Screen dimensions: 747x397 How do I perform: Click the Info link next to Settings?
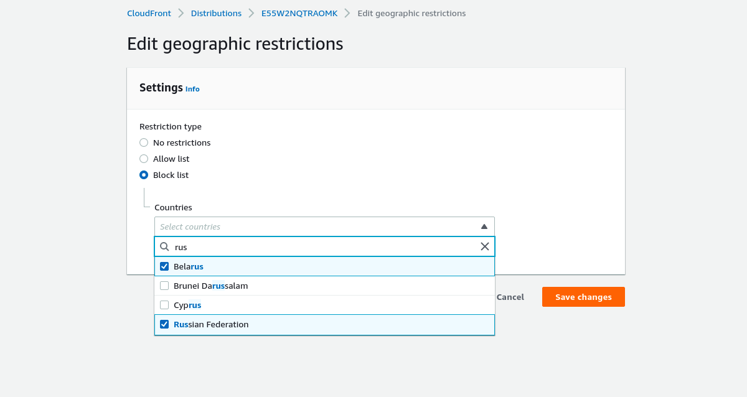click(x=192, y=88)
